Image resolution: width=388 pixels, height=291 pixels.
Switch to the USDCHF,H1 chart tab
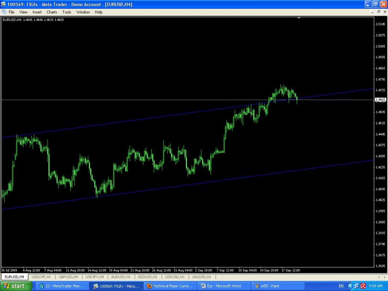pos(41,277)
